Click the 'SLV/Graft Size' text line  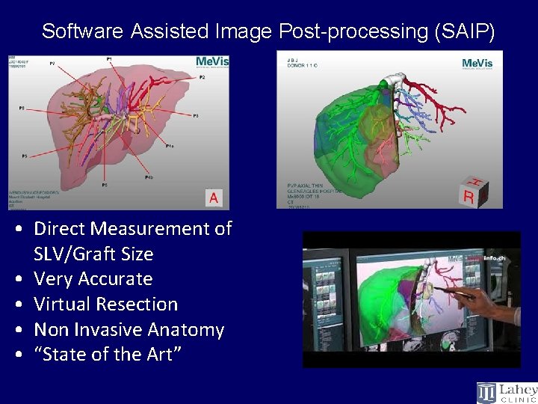(x=93, y=254)
